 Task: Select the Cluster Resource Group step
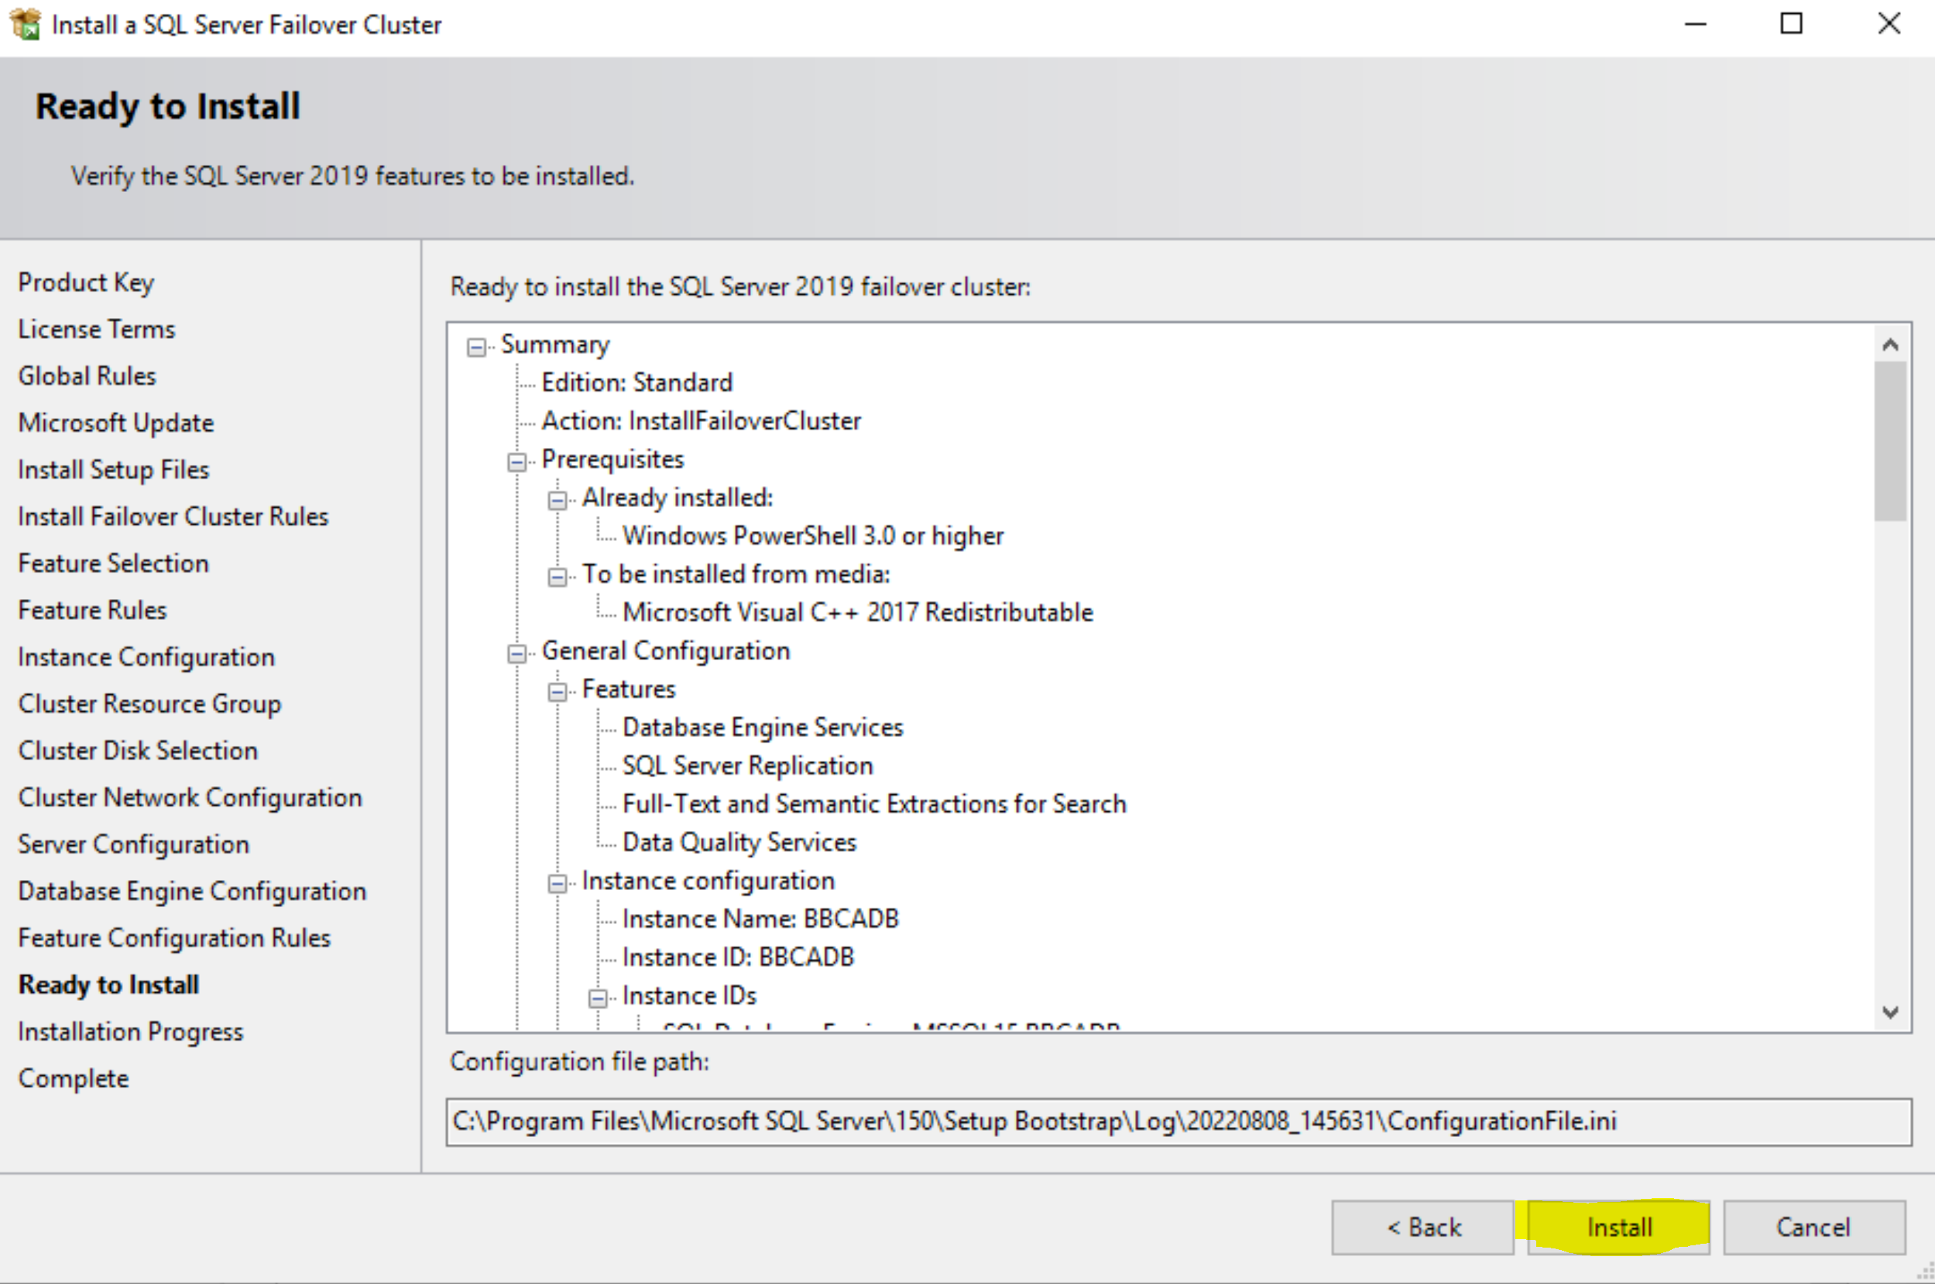[x=150, y=704]
